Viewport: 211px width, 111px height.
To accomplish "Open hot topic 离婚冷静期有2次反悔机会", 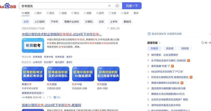I will pos(165,83).
